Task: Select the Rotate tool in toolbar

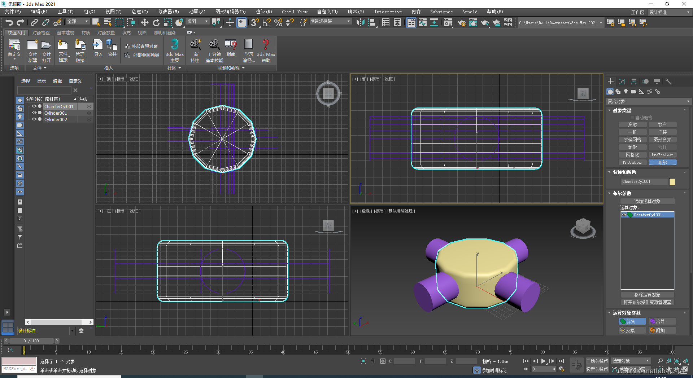Action: [x=156, y=23]
